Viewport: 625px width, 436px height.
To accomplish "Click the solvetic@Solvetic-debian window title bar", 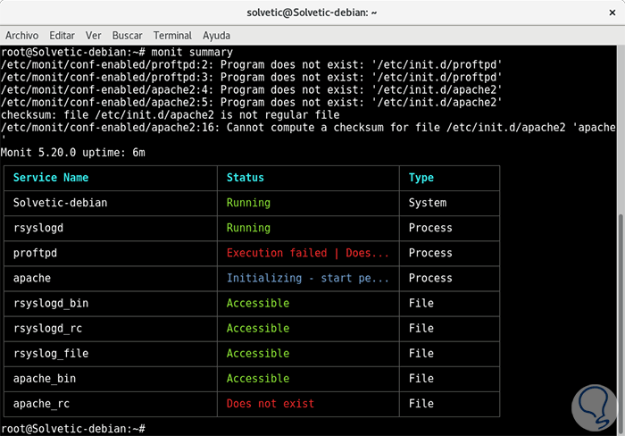I will [x=312, y=13].
